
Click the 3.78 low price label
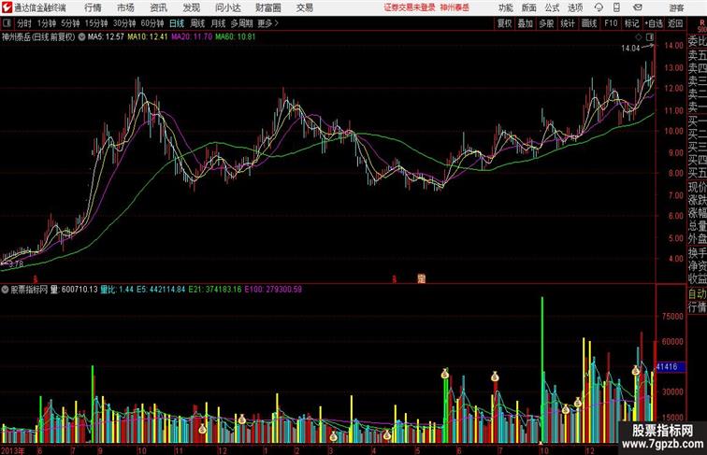(16, 264)
